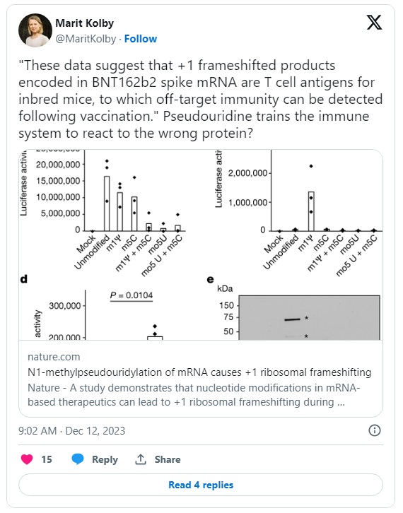
Task: Click the X logo icon
Action: (374, 23)
